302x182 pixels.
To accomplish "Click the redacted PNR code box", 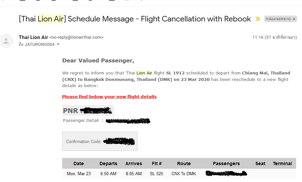I will tap(88, 110).
